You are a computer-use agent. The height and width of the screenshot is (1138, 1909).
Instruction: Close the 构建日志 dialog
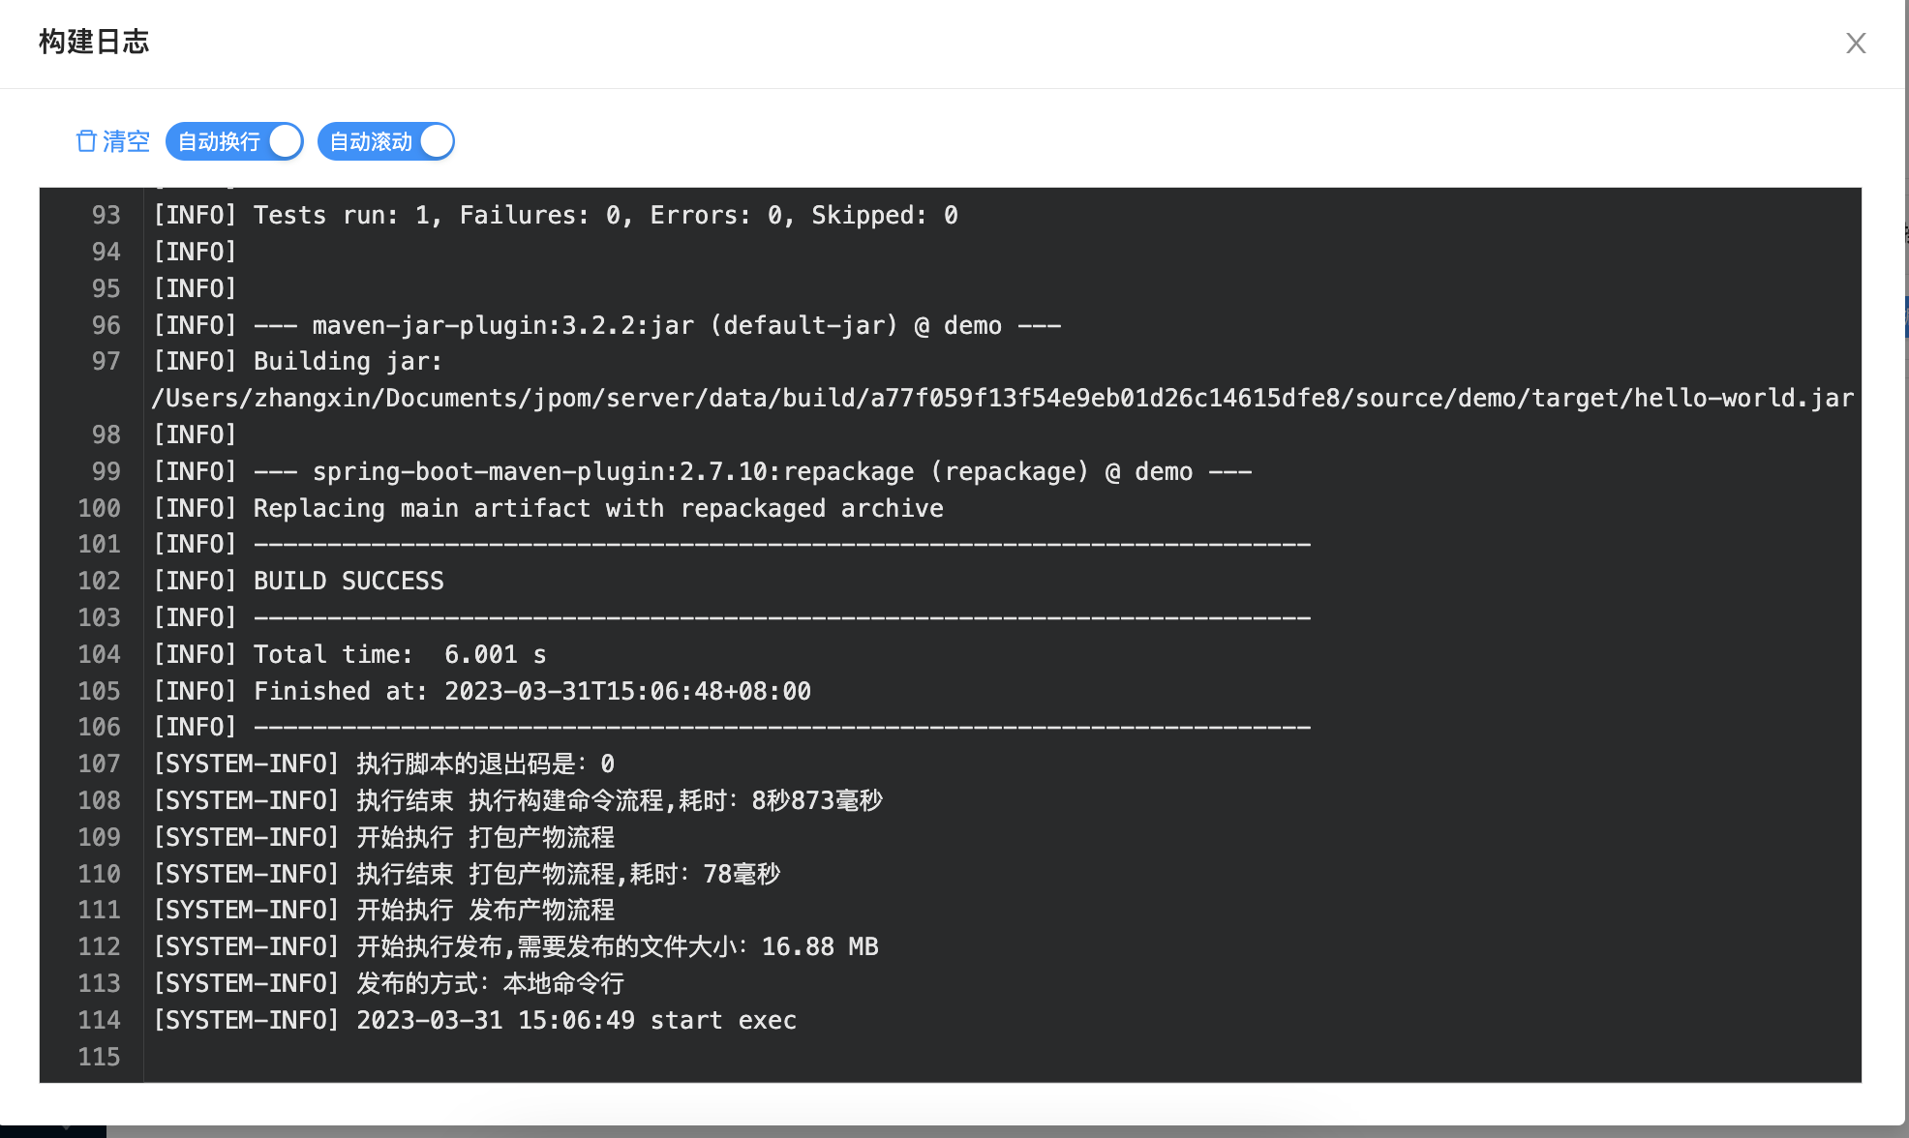[1855, 43]
